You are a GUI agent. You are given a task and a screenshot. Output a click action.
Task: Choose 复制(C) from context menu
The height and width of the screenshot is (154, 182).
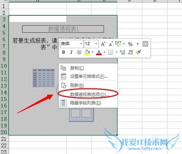tap(88, 68)
